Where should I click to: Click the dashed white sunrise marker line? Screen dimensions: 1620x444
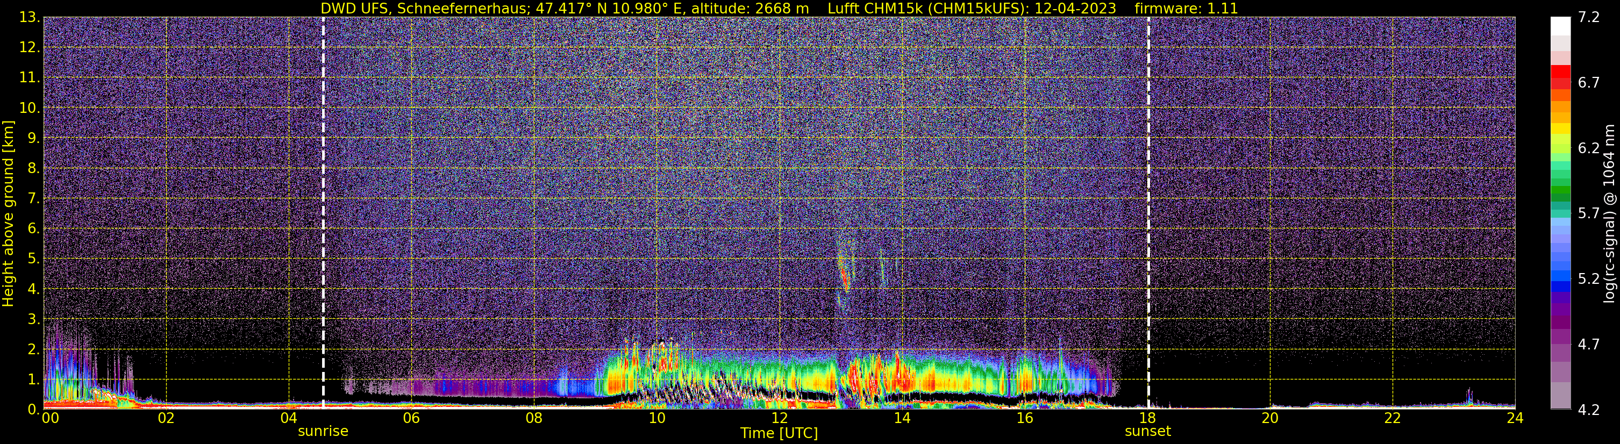(323, 213)
